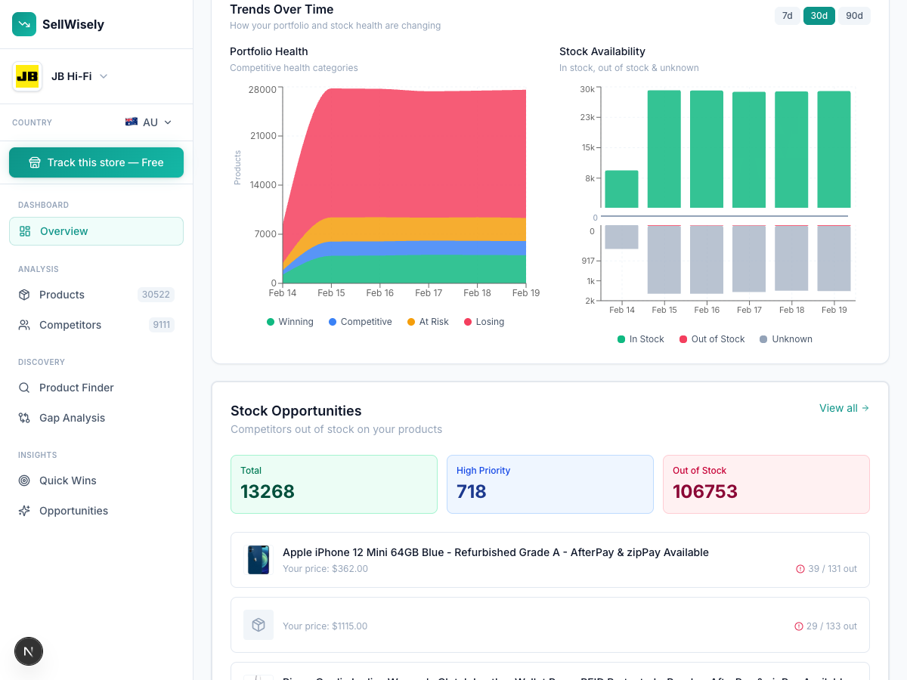Select the 30d time range
Image resolution: width=907 pixels, height=680 pixels.
coord(819,16)
